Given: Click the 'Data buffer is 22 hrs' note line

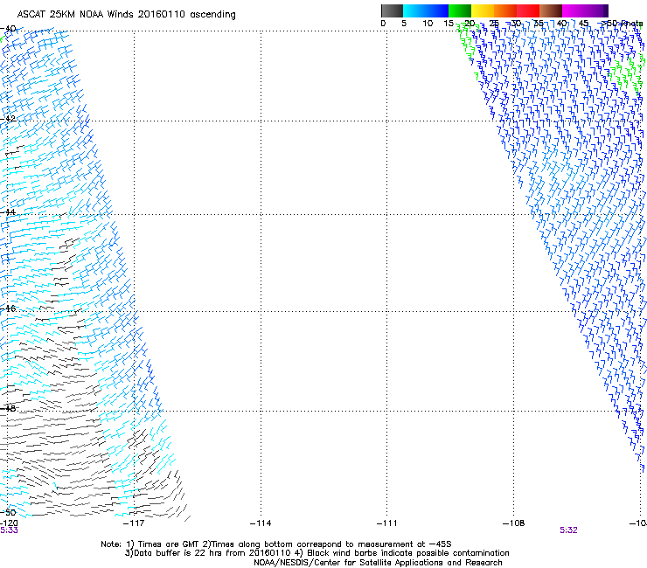Looking at the screenshot, I should [317, 553].
